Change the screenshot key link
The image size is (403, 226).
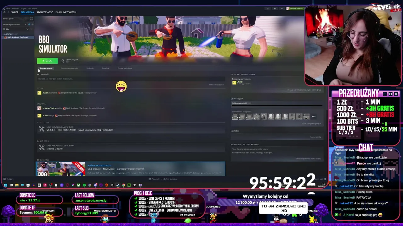pyautogui.click(x=308, y=159)
